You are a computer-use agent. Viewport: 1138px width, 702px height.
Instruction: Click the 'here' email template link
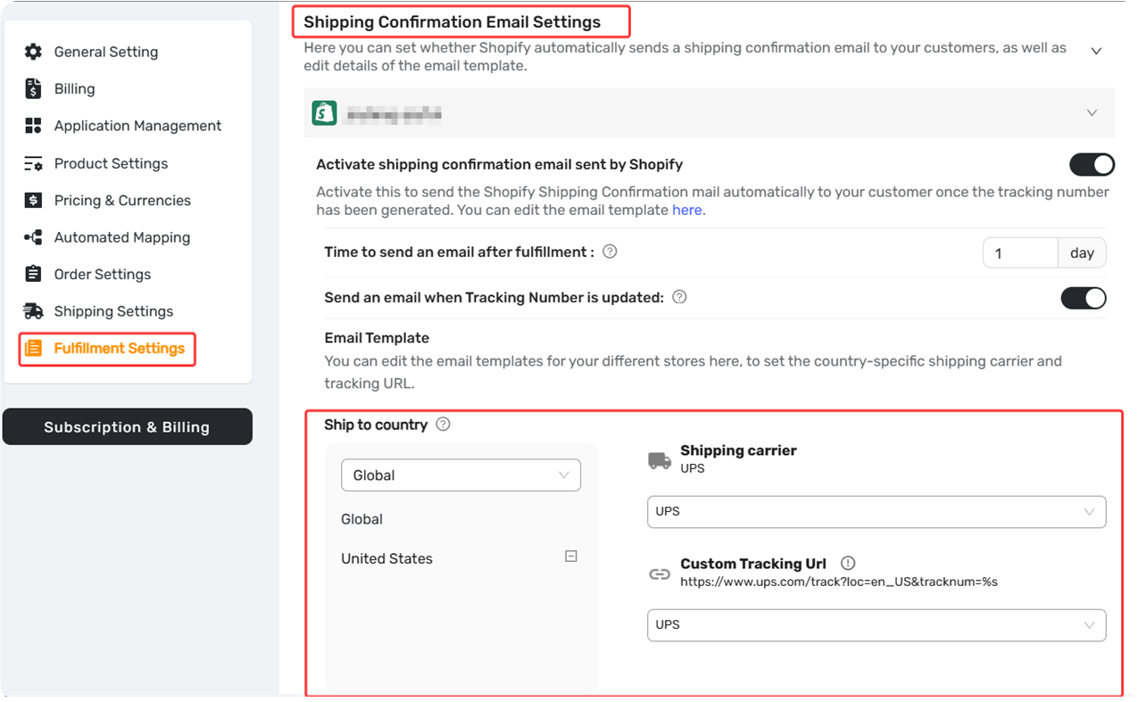coord(686,210)
